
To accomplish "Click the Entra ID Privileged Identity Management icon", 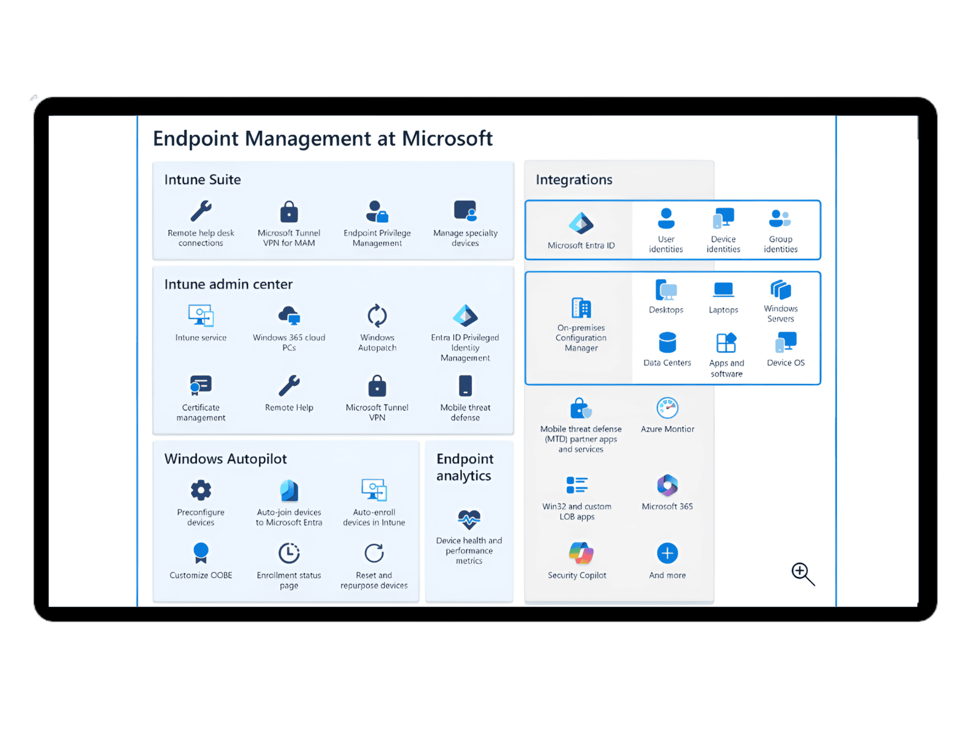I will click(x=465, y=316).
